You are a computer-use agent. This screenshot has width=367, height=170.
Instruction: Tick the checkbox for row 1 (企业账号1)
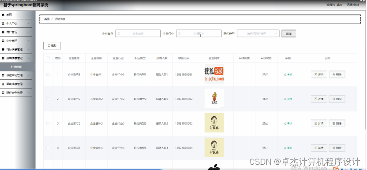click(48, 74)
